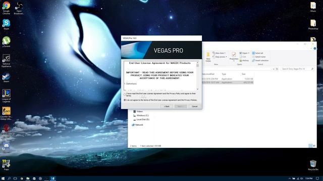Click History in the Explorer ribbon

click(x=244, y=60)
